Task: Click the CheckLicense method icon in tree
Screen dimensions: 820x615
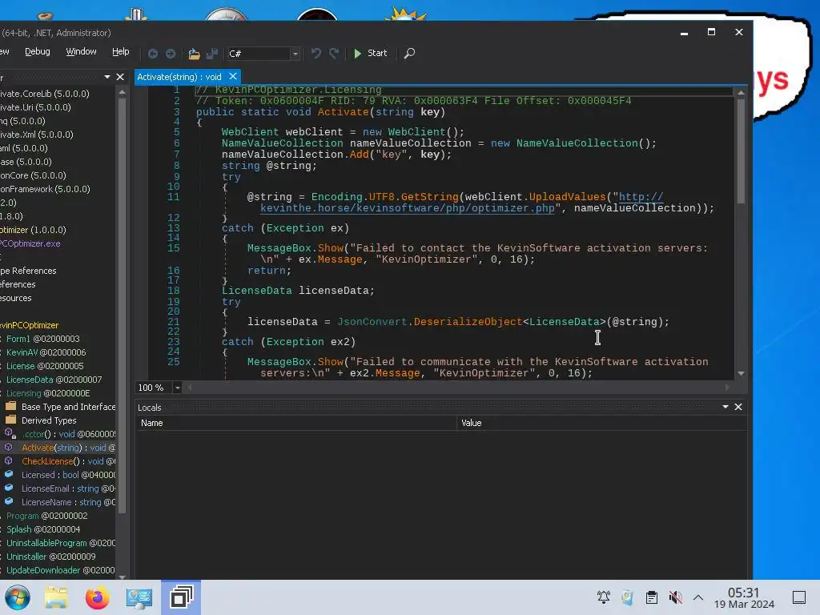Action: (x=8, y=460)
